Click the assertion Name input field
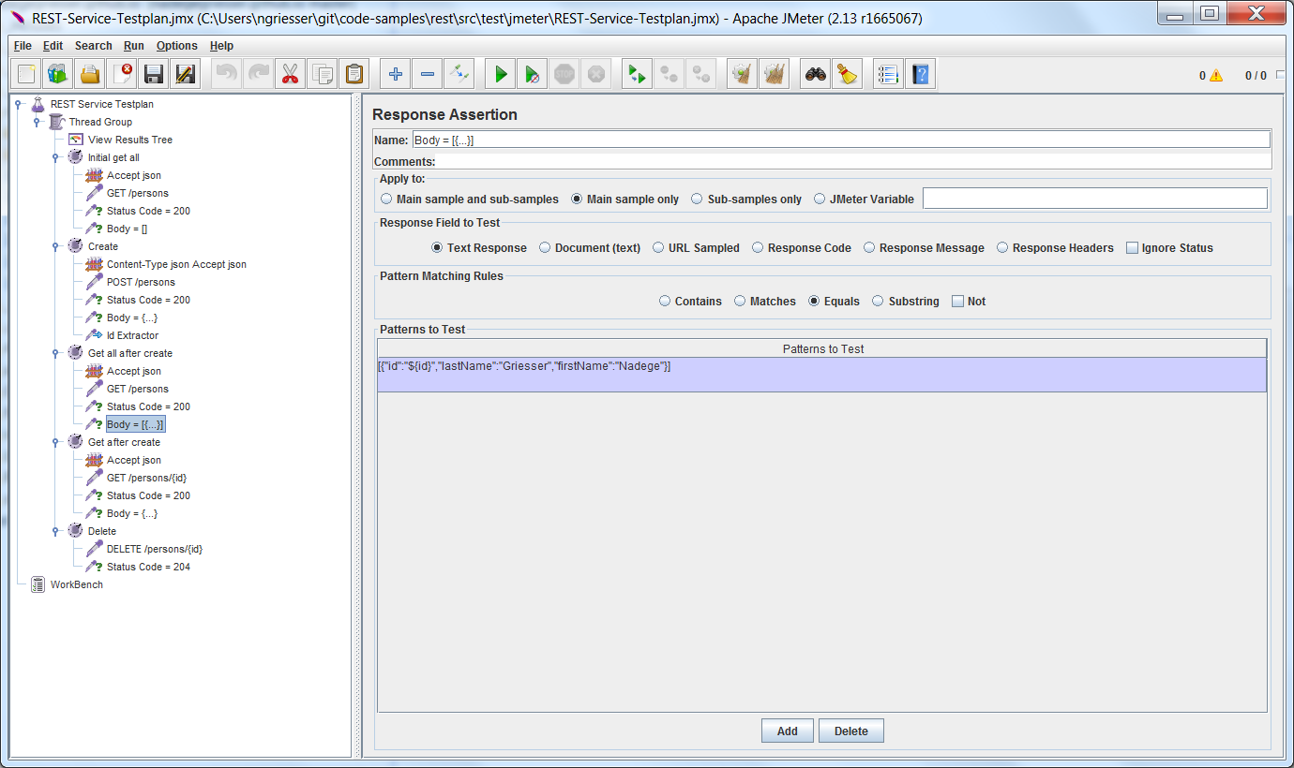The image size is (1294, 768). (841, 140)
